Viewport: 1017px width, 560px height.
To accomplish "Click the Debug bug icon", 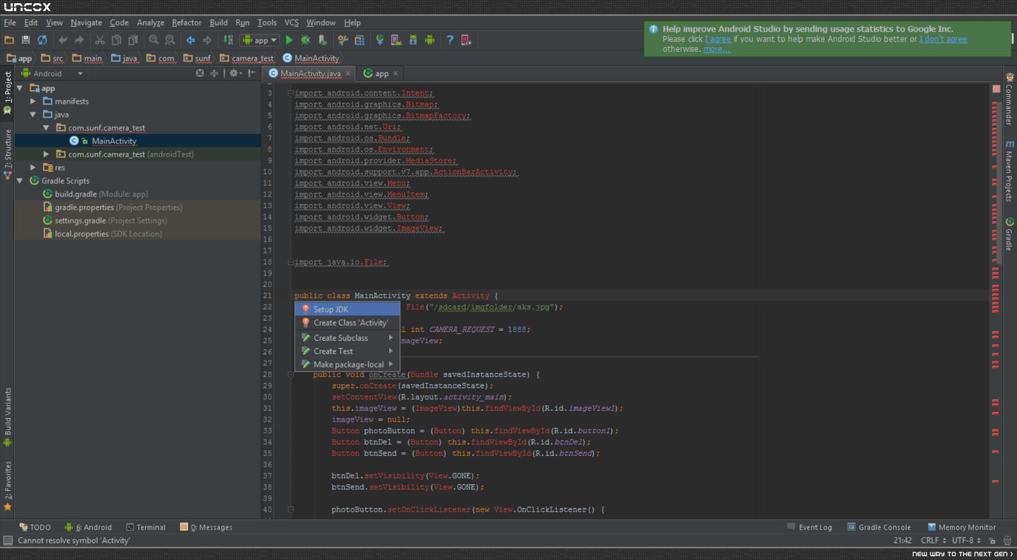I will click(x=306, y=40).
